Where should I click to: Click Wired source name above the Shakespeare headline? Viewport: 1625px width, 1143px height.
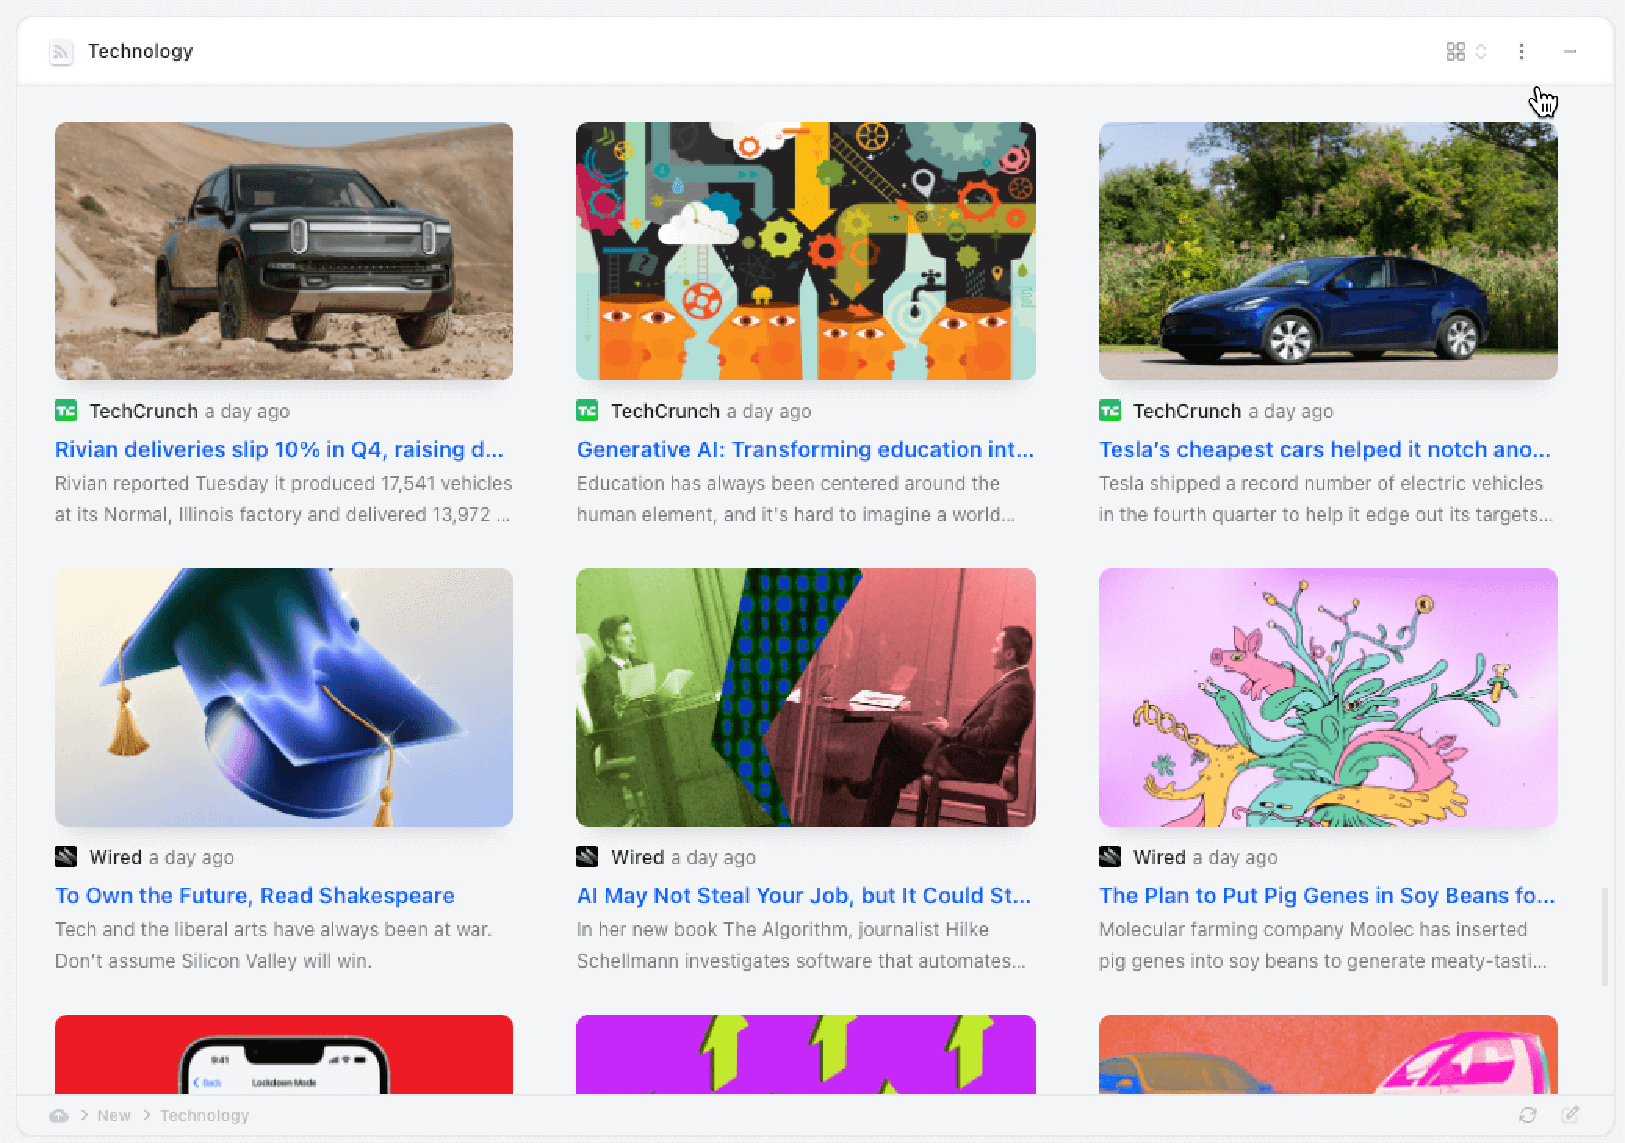[x=116, y=857]
